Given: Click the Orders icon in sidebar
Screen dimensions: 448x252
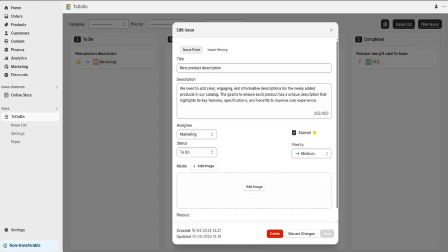Looking at the screenshot, I should tap(6, 16).
